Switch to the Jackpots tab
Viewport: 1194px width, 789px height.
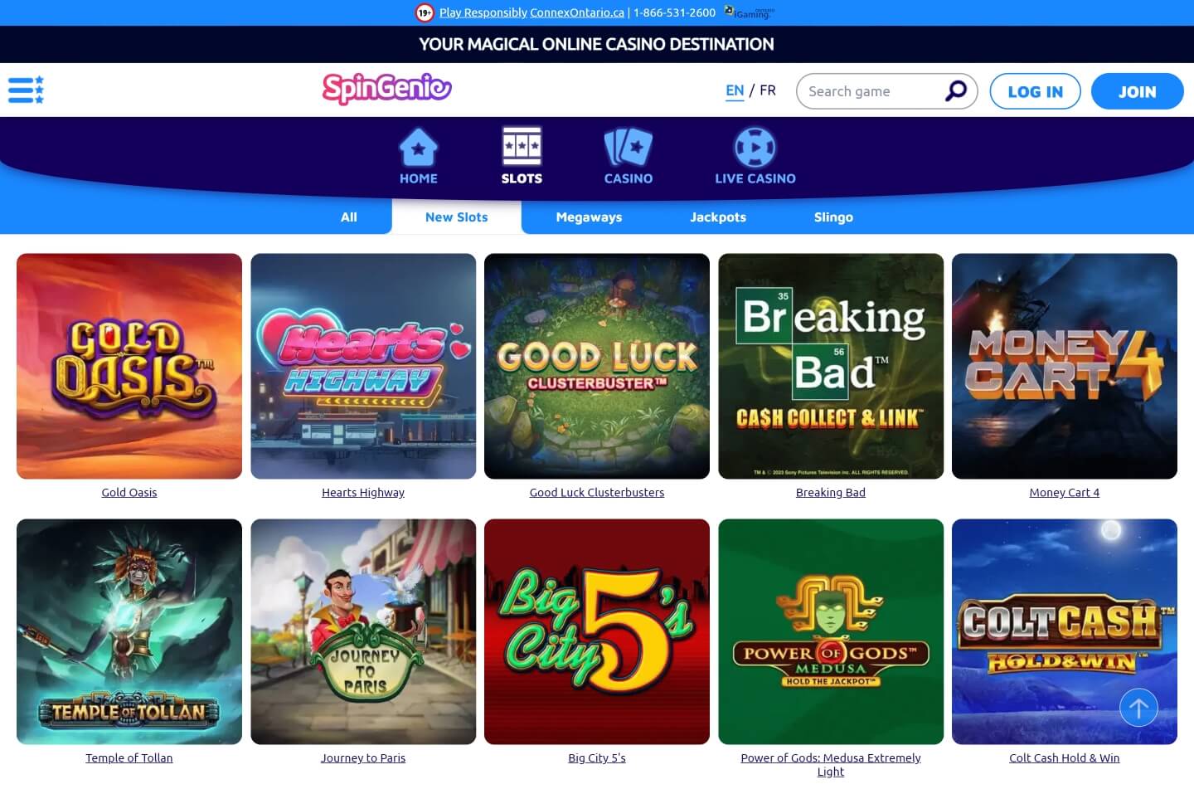click(x=718, y=217)
